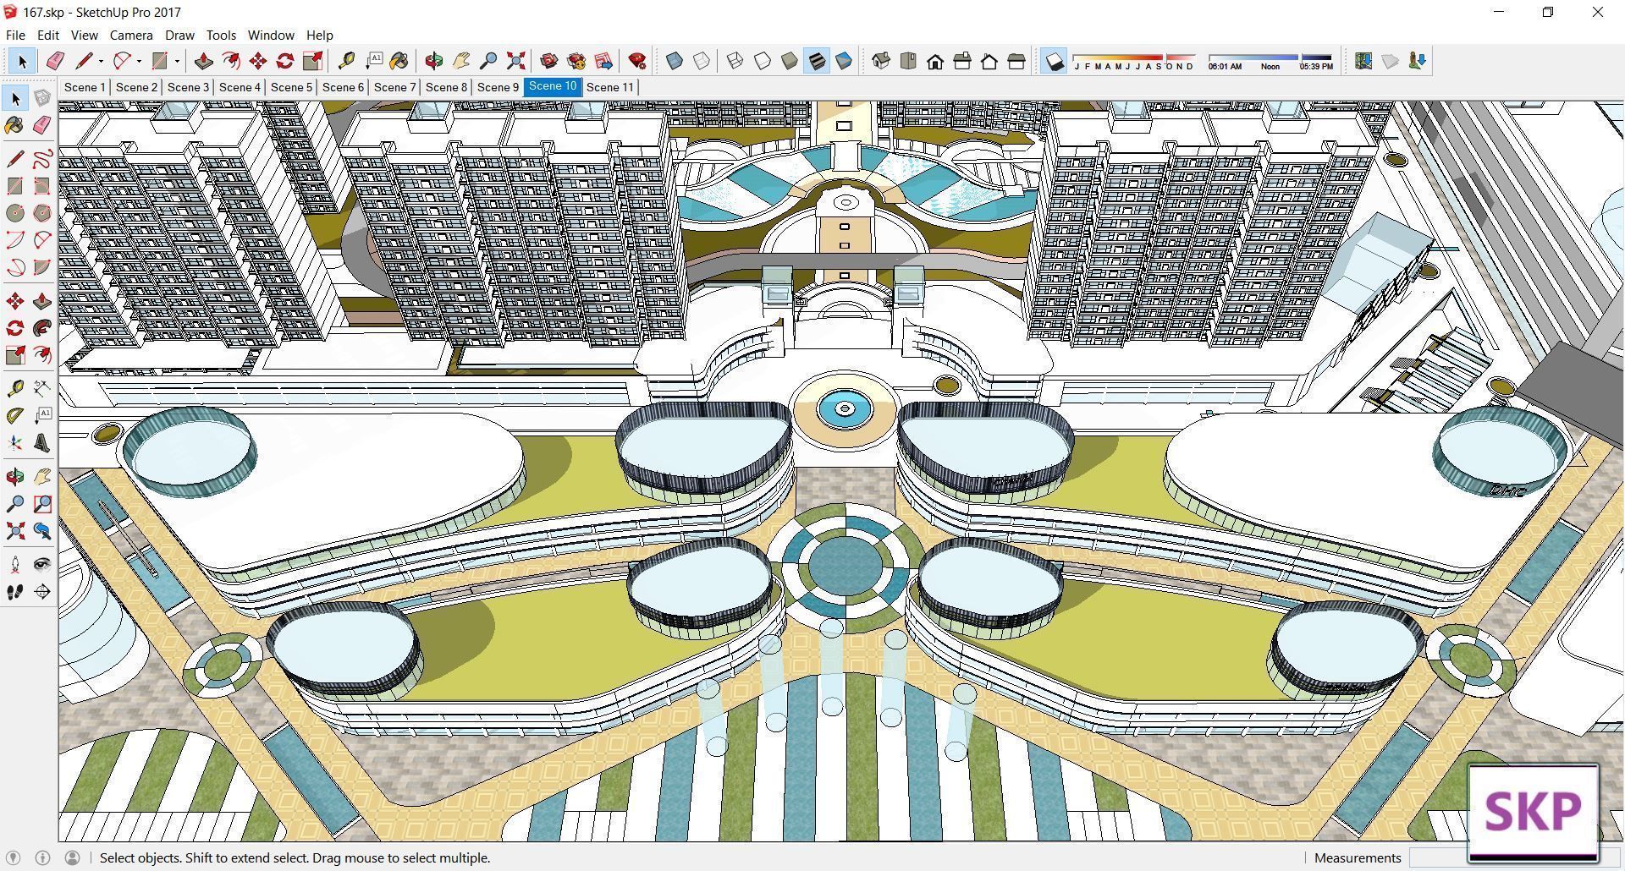The height and width of the screenshot is (871, 1625).
Task: Open the Help menu
Action: pos(319,35)
